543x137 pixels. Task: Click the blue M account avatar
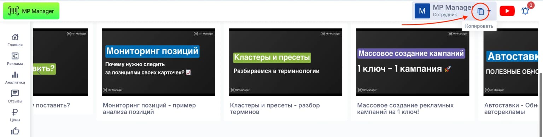click(x=422, y=11)
